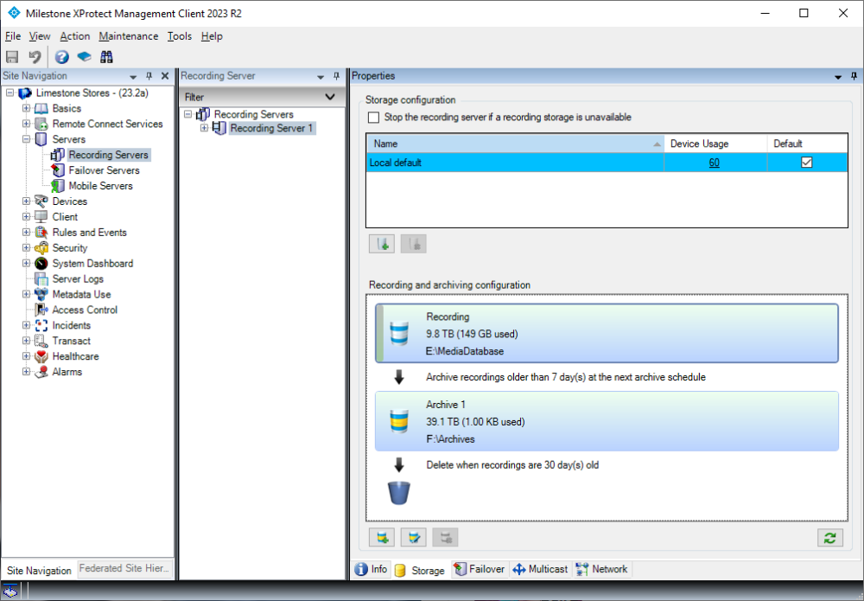Open the Maintenance menu

[129, 36]
